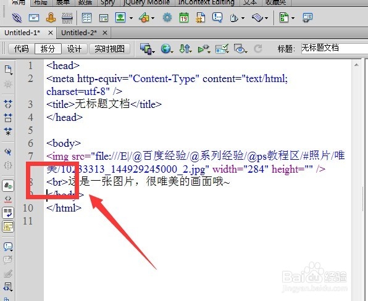Insert a table

pos(86,18)
